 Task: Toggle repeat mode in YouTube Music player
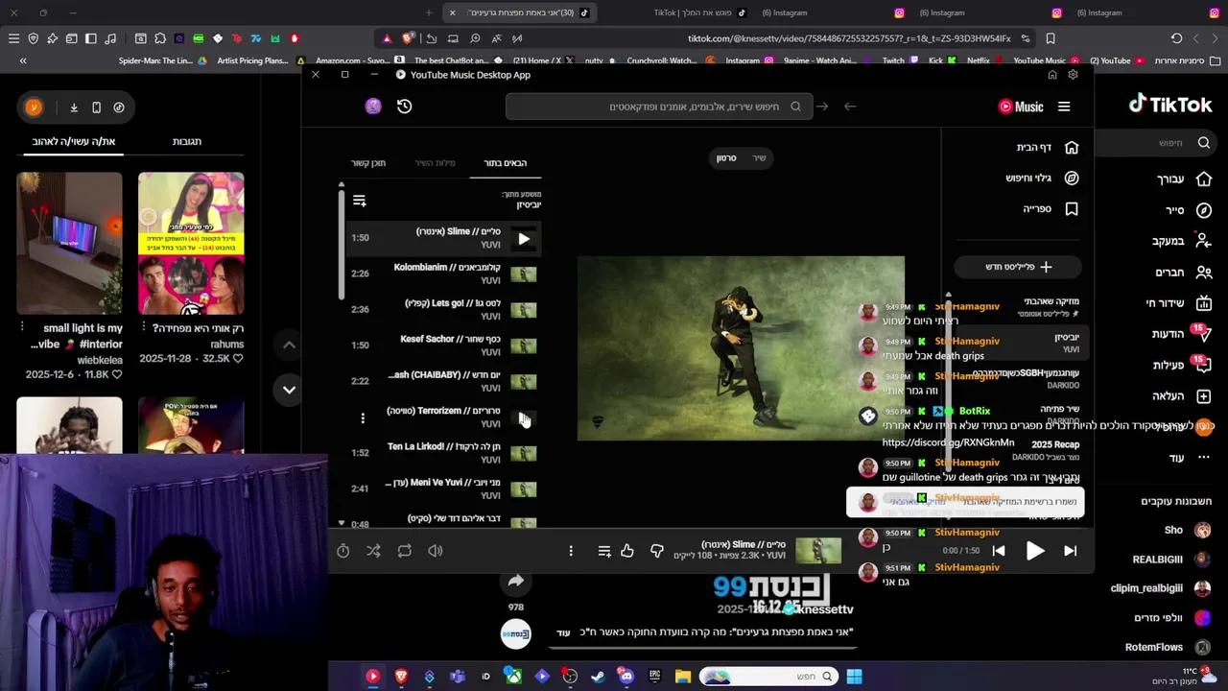point(404,551)
